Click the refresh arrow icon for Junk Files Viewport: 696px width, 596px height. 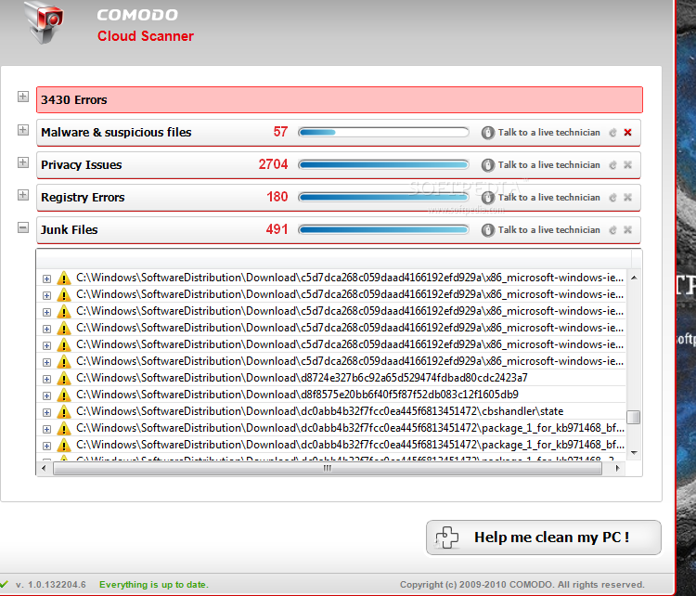613,229
